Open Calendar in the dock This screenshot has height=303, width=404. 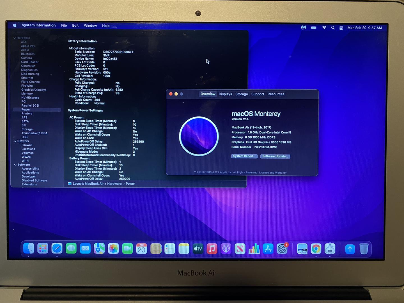tap(142, 248)
